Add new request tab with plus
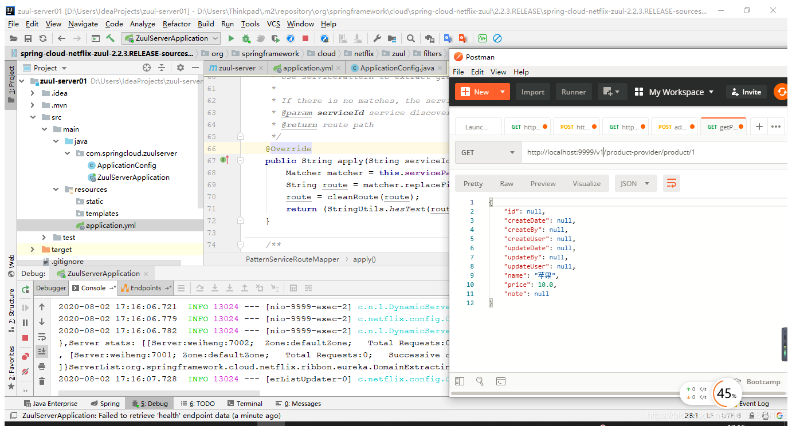Viewport: 792px width, 426px height. pyautogui.click(x=759, y=127)
